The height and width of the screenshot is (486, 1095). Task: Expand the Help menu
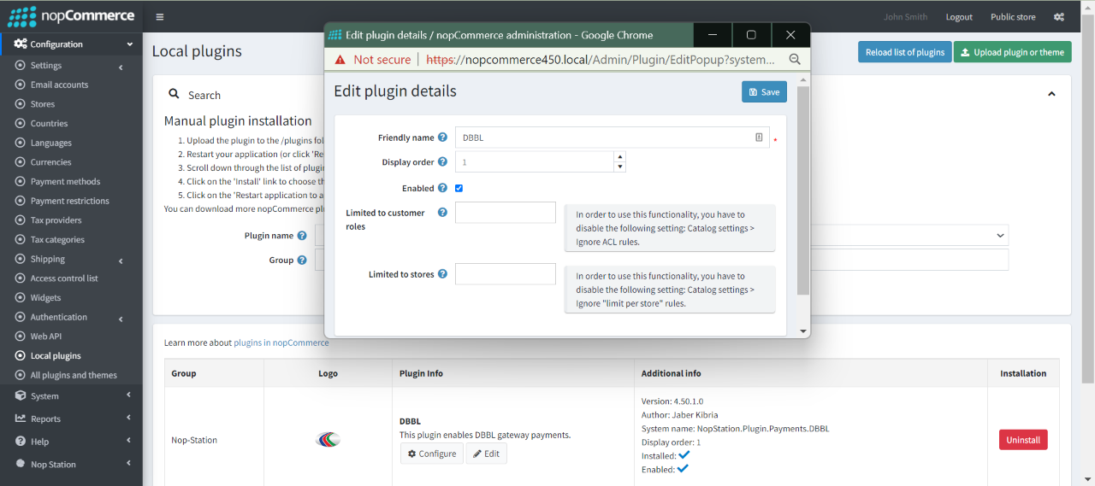pos(128,442)
